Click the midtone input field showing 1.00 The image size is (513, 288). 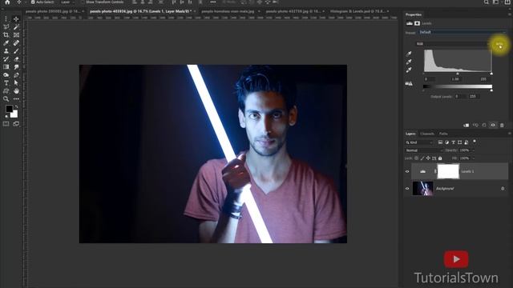[x=455, y=79]
